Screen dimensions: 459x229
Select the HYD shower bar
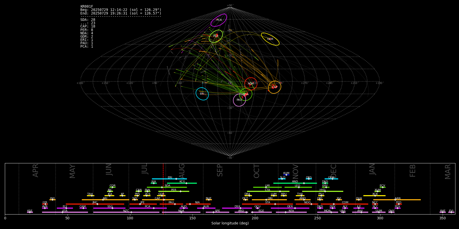[x=323, y=191]
